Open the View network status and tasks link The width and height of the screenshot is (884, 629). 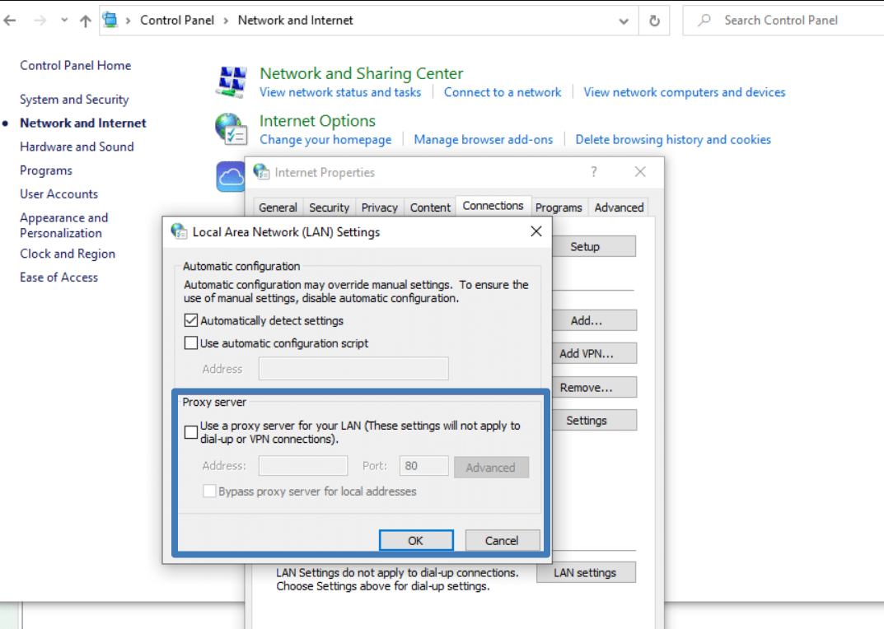pyautogui.click(x=340, y=92)
